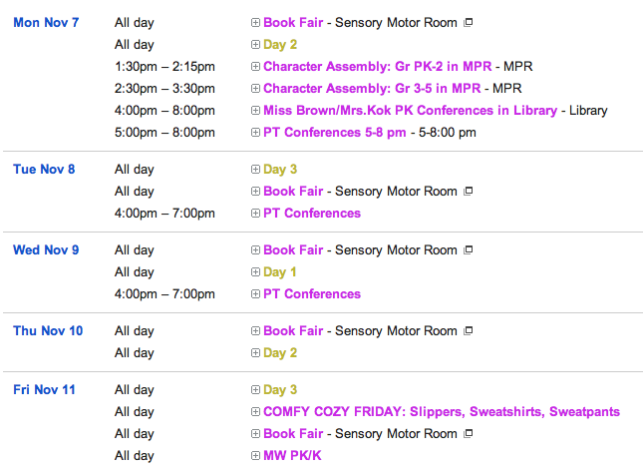Expand the COMFY COZY FRIDAY event

tap(255, 411)
